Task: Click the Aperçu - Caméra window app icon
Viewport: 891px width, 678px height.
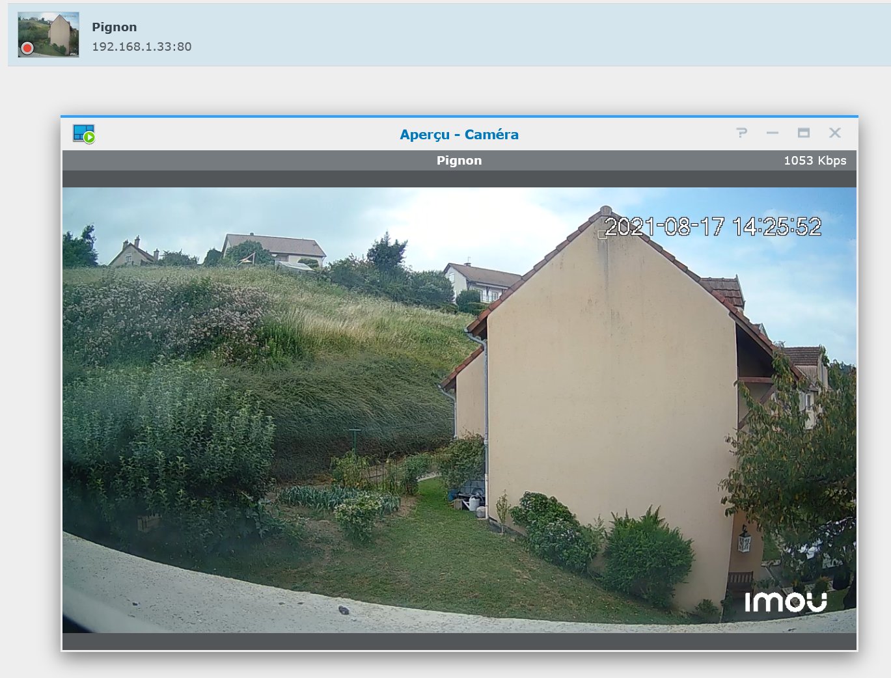Action: (84, 134)
